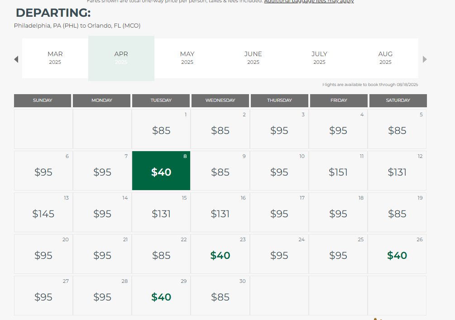The width and height of the screenshot is (455, 320).
Task: Choose the $131 fare on April 16
Action: click(x=220, y=214)
